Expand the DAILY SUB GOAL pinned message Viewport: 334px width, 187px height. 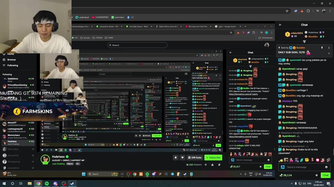click(x=329, y=53)
